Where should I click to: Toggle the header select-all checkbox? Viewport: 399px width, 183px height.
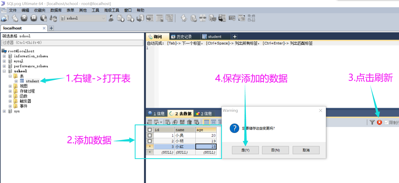(150, 130)
